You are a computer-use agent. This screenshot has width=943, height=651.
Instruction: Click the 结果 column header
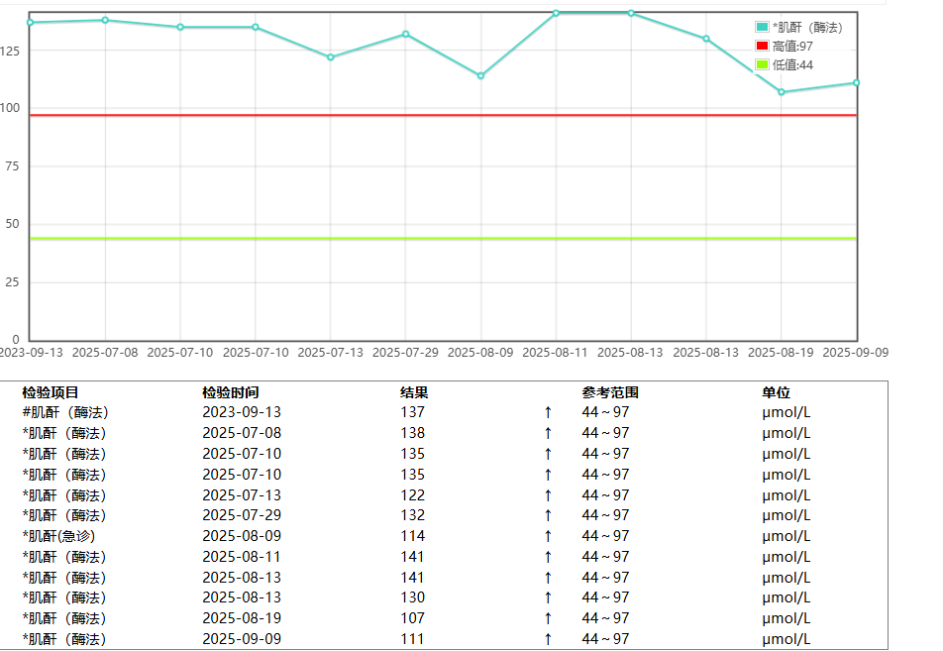tap(414, 392)
